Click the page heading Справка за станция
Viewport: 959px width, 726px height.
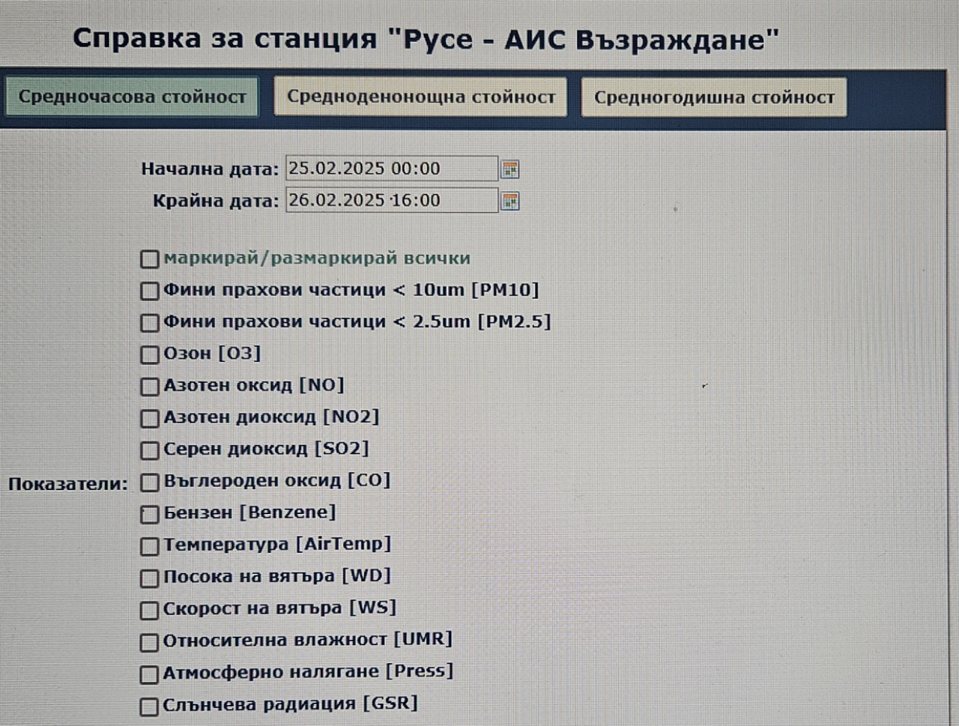[x=426, y=39]
